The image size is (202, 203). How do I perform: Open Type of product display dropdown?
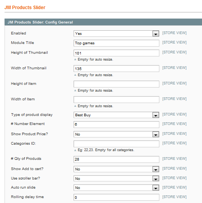[x=116, y=115]
